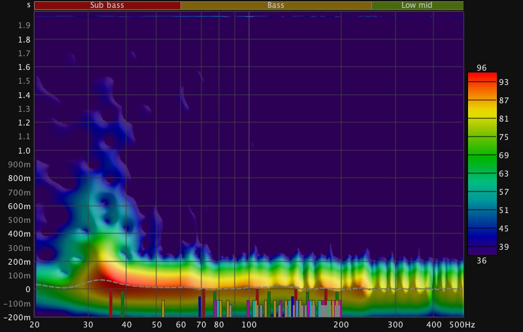Screen dimensions: 523x332
Task: Click the 96 maximum value above the color scale
Action: (x=482, y=68)
